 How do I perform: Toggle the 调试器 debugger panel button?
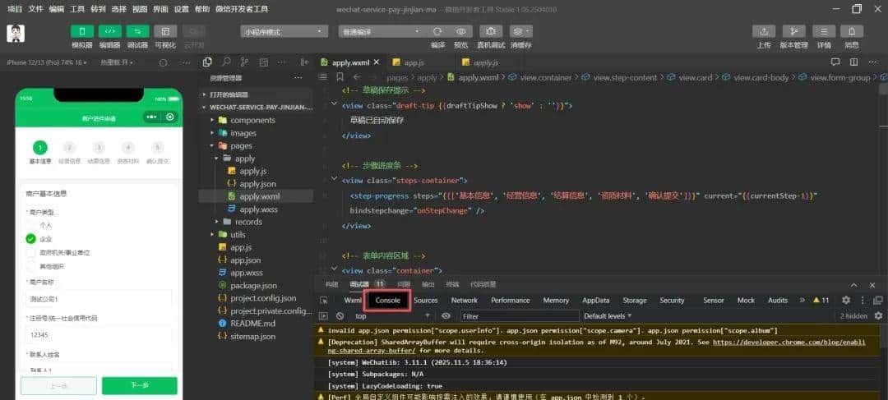pyautogui.click(x=137, y=31)
